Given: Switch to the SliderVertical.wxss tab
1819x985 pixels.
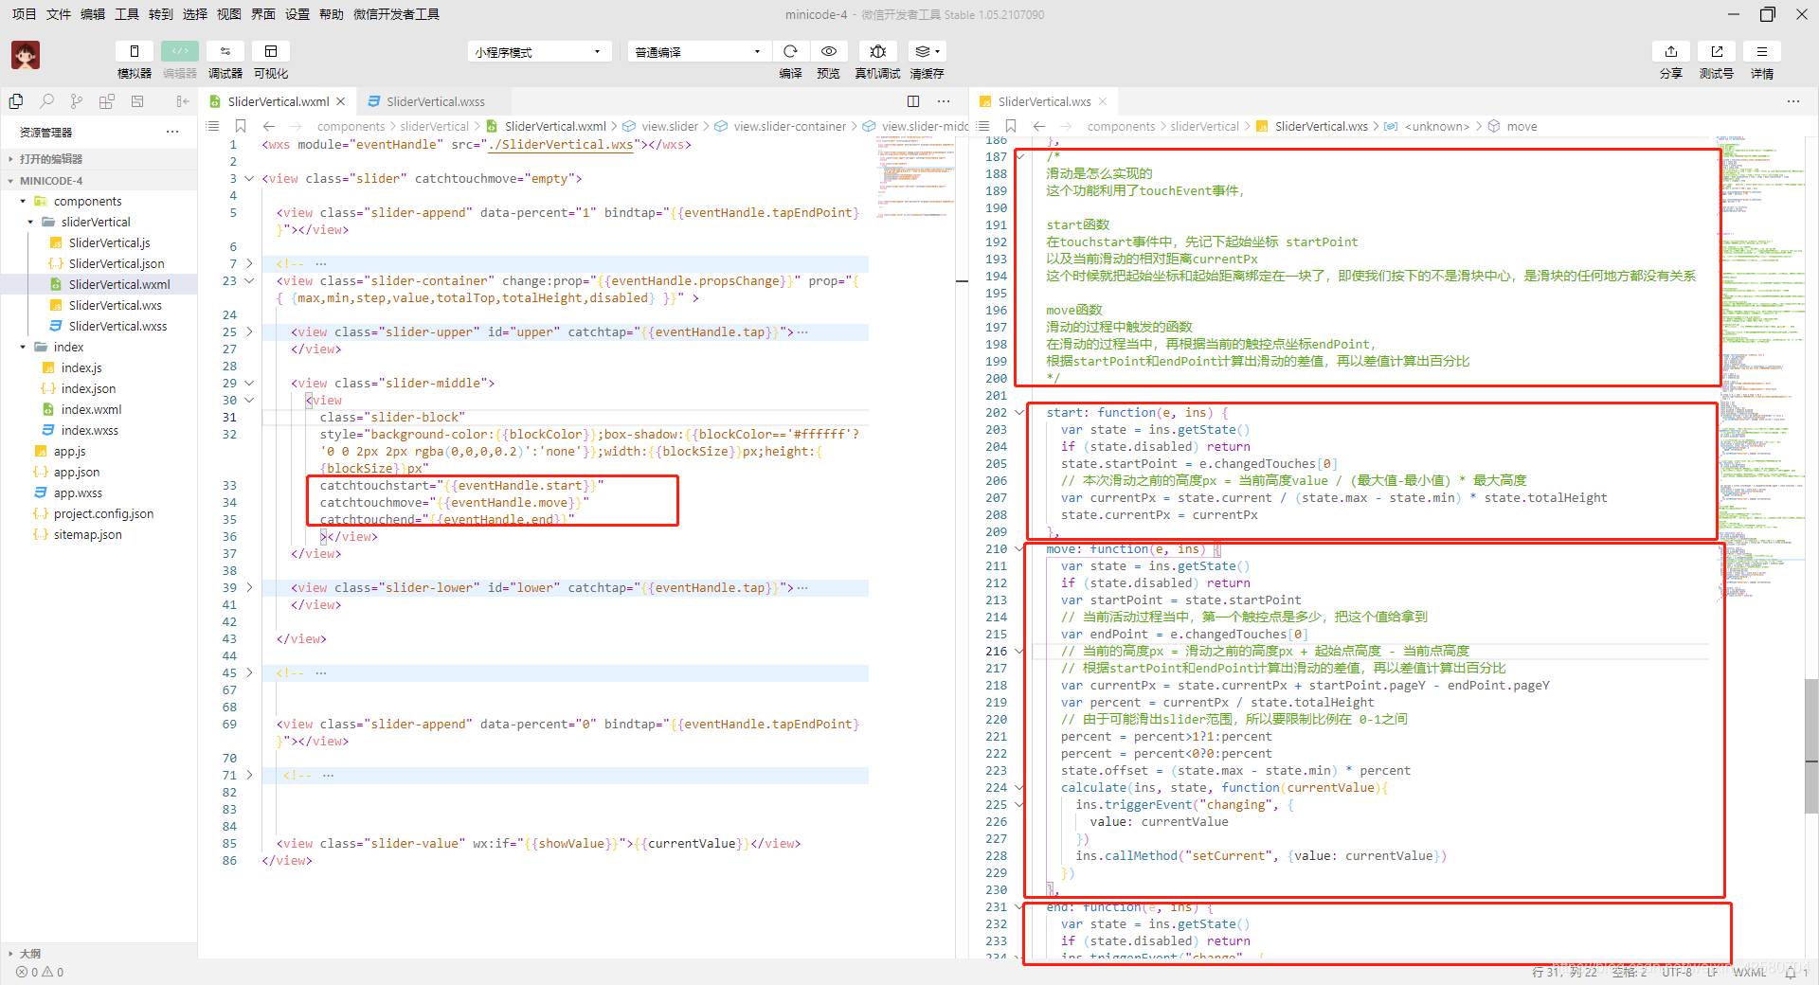Looking at the screenshot, I should click(x=434, y=101).
